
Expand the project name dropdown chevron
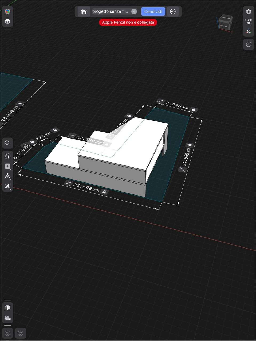(134, 11)
